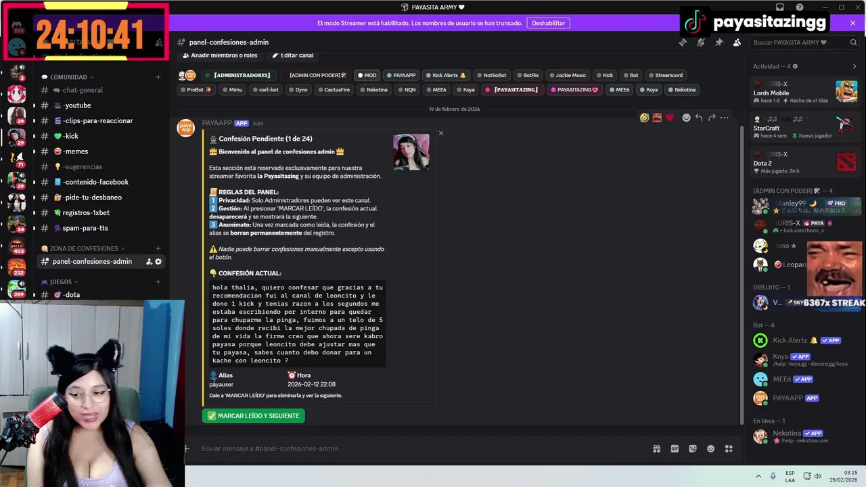This screenshot has height=487, width=866.
Task: Open pinned messages icon
Action: pos(719,42)
